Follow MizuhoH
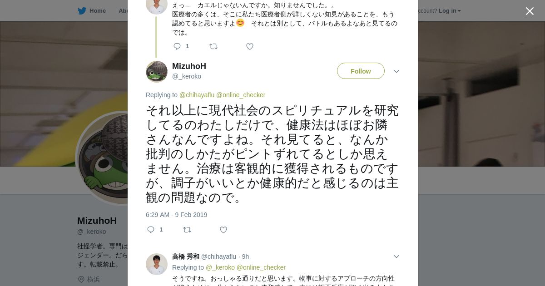This screenshot has height=286, width=545. coord(361,71)
